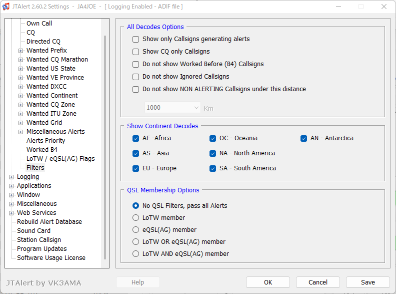Expand the Wanted Prefix tree node
This screenshot has height=294, width=396.
pyautogui.click(x=20, y=51)
